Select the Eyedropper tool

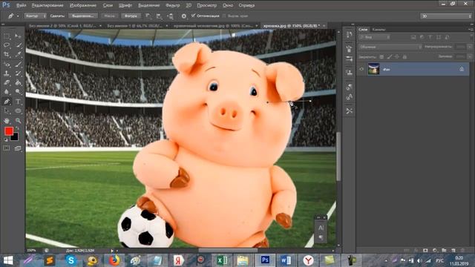pos(18,54)
